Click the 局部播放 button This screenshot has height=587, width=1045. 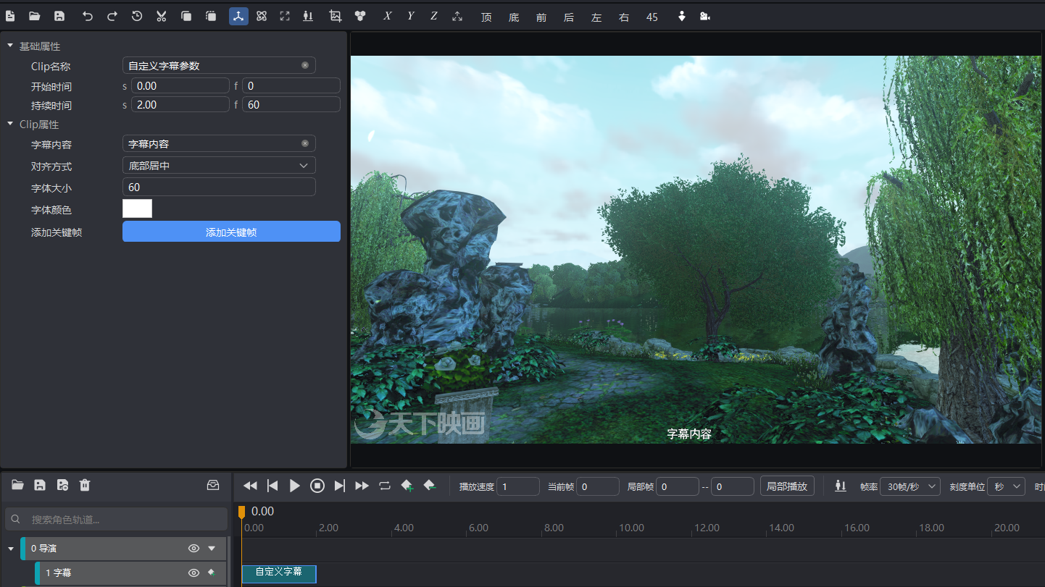[x=787, y=486]
